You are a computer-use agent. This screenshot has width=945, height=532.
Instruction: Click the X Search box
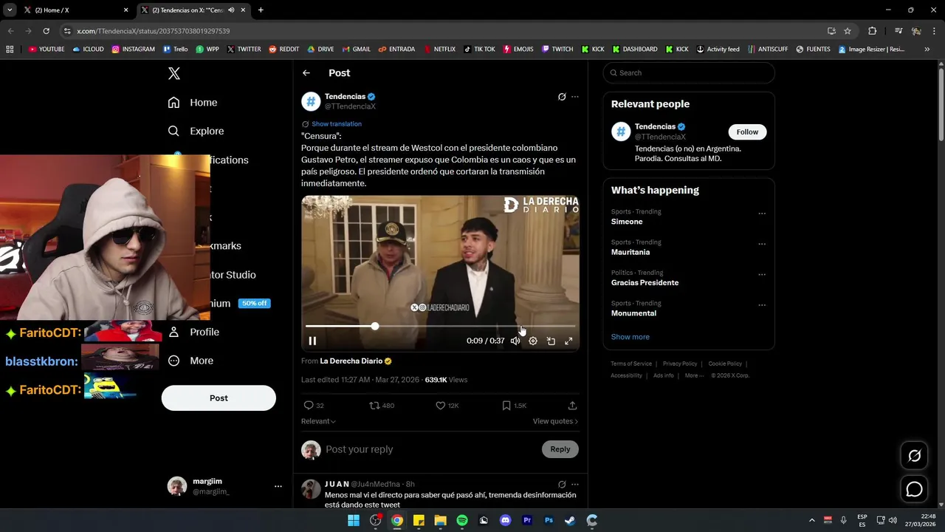pos(689,73)
